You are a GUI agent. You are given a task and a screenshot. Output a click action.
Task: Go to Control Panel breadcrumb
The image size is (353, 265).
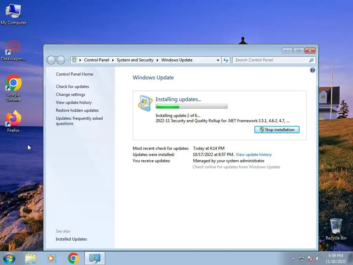tap(97, 60)
